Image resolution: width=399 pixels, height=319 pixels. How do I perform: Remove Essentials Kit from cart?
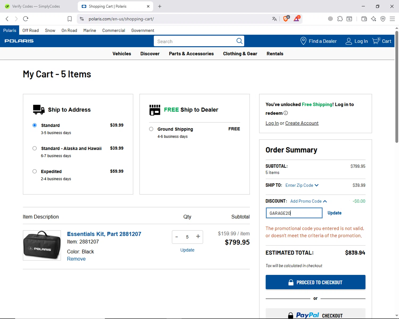76,259
